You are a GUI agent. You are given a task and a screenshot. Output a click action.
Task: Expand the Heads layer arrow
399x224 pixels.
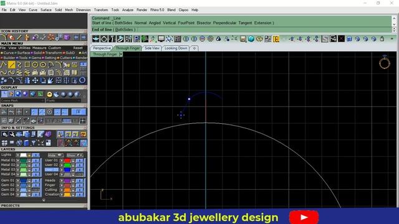[62, 180]
